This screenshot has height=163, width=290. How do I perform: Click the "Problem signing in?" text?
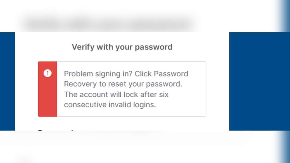[x=98, y=74]
